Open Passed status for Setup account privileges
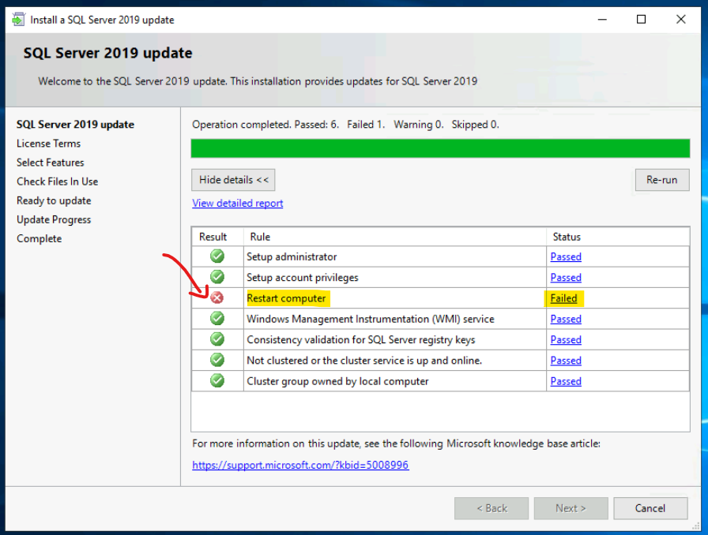 coord(566,278)
